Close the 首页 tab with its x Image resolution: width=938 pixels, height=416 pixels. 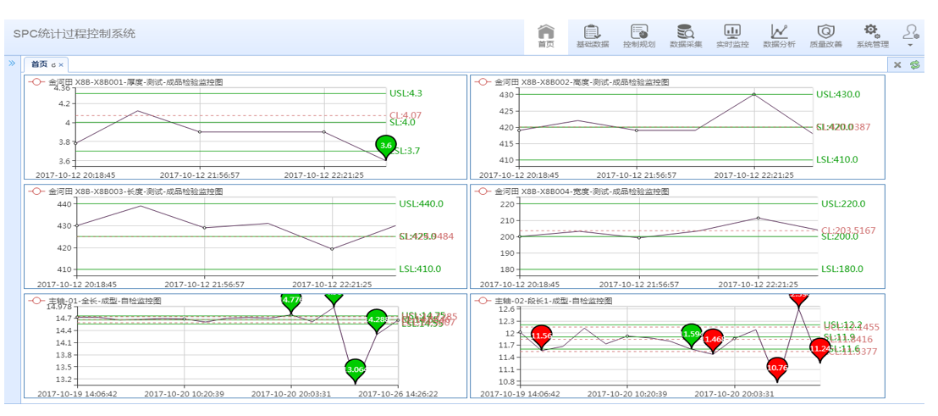click(61, 65)
